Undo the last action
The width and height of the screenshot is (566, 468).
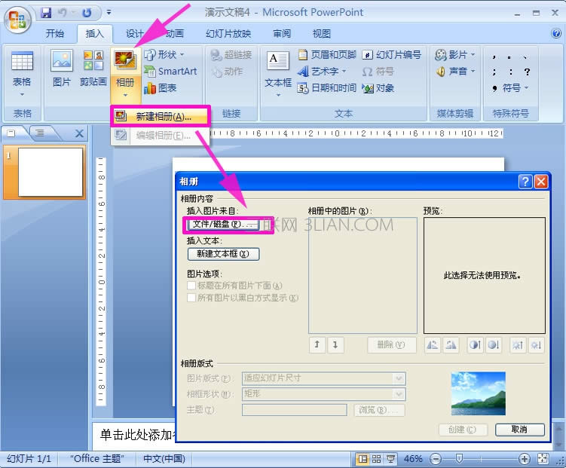63,13
